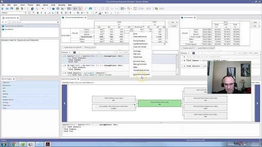The width and height of the screenshot is (262, 147).
Task: Insert a new matrix using the blue cube icon
Action: tap(53, 9)
